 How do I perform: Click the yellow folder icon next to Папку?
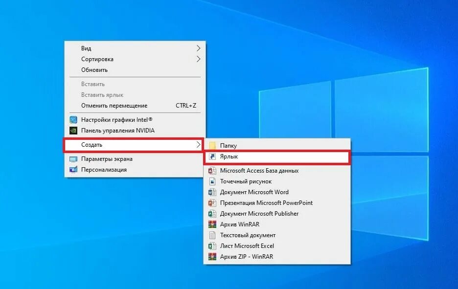[212, 145]
